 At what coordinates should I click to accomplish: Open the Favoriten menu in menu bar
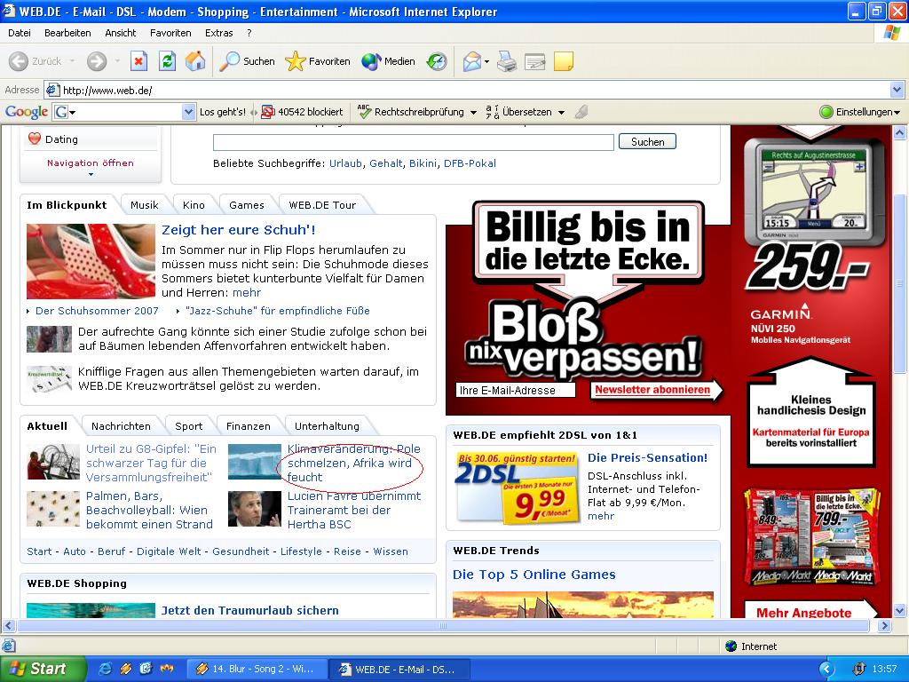[x=170, y=33]
